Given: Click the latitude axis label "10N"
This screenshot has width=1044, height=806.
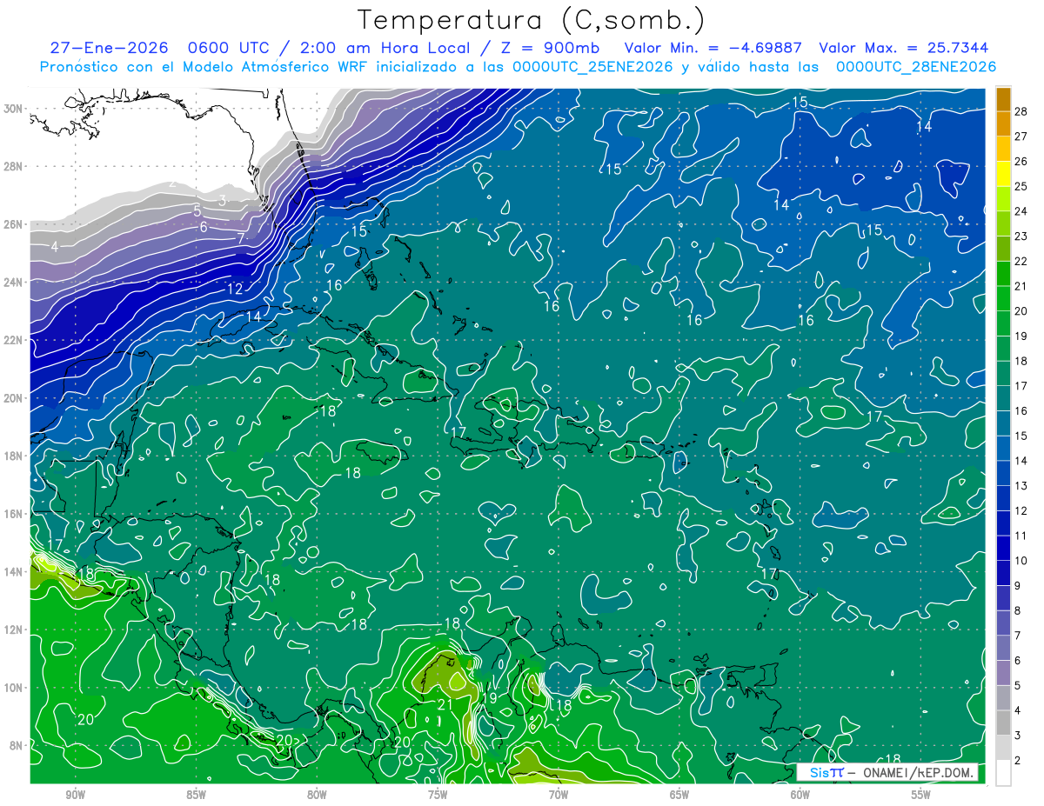Looking at the screenshot, I should [13, 688].
